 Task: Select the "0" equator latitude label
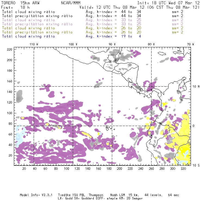click(194, 126)
